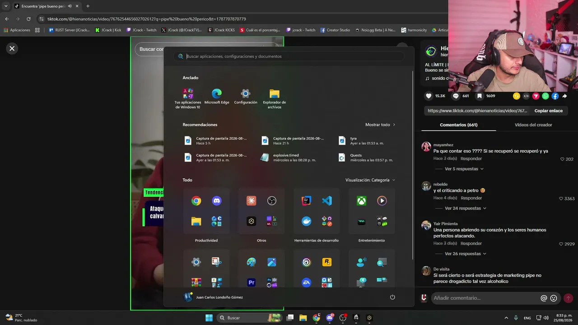Launch Claude app in Otros group
This screenshot has height=325, width=578.
pyautogui.click(x=252, y=201)
